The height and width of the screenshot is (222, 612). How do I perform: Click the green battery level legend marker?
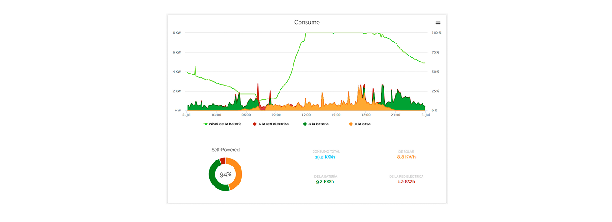coord(206,124)
